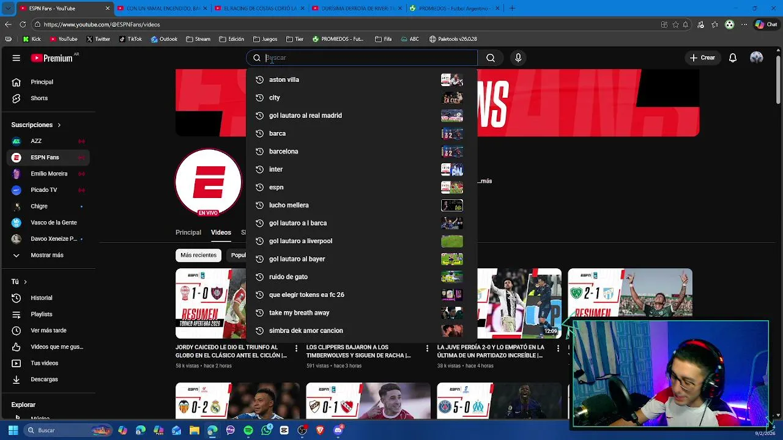Image resolution: width=783 pixels, height=440 pixels.
Task: Open ESPN Fans subscription channel
Action: (x=48, y=158)
